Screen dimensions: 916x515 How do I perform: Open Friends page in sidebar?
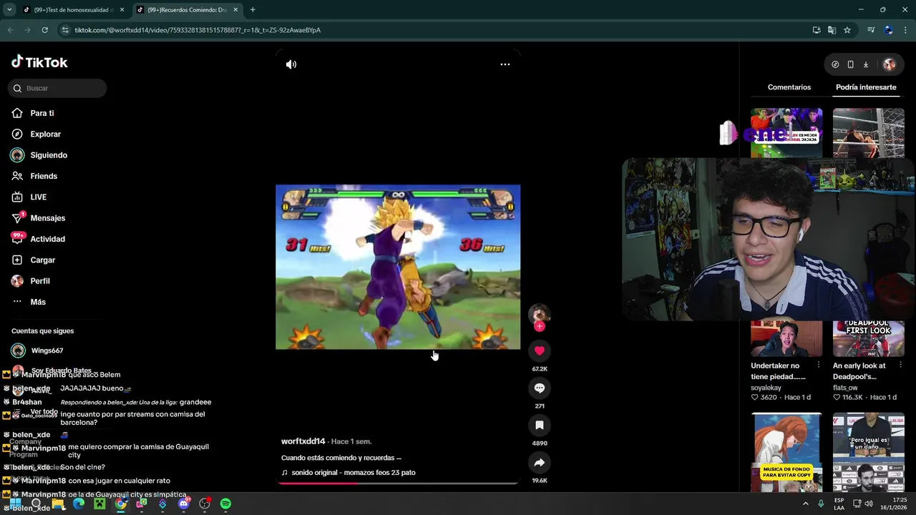coord(44,176)
